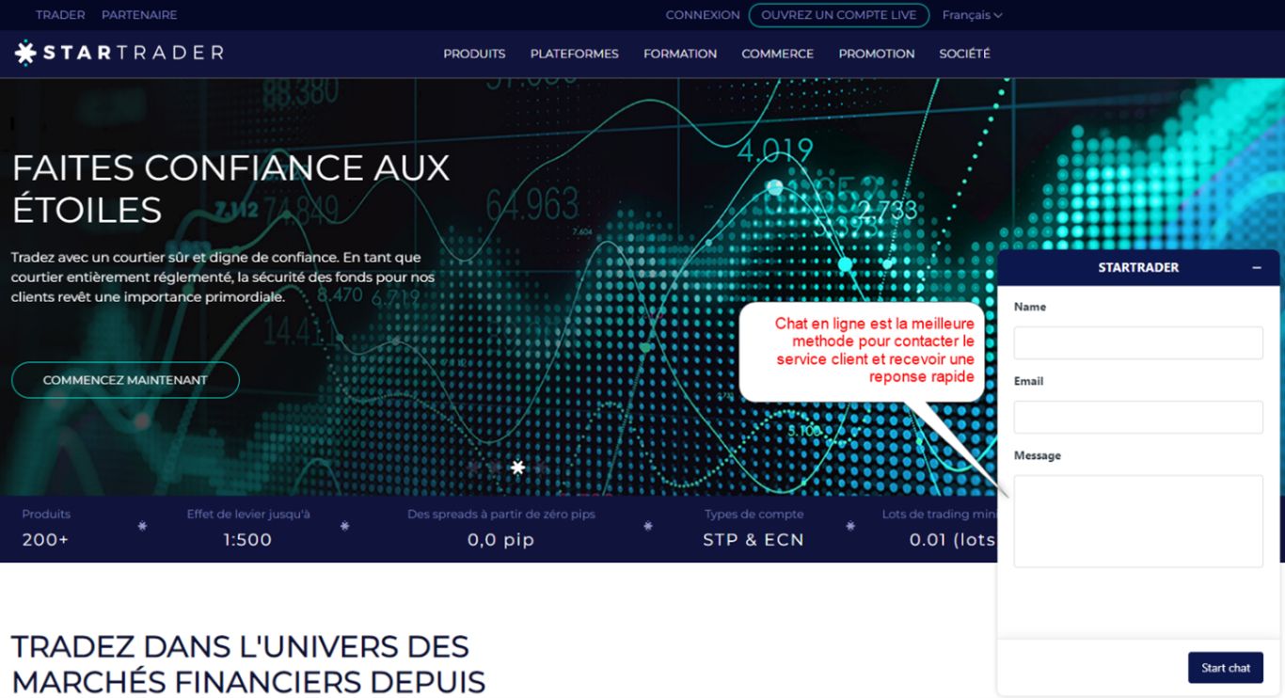Image resolution: width=1285 pixels, height=698 pixels.
Task: Switch to the TRADER section link
Action: coord(60,15)
